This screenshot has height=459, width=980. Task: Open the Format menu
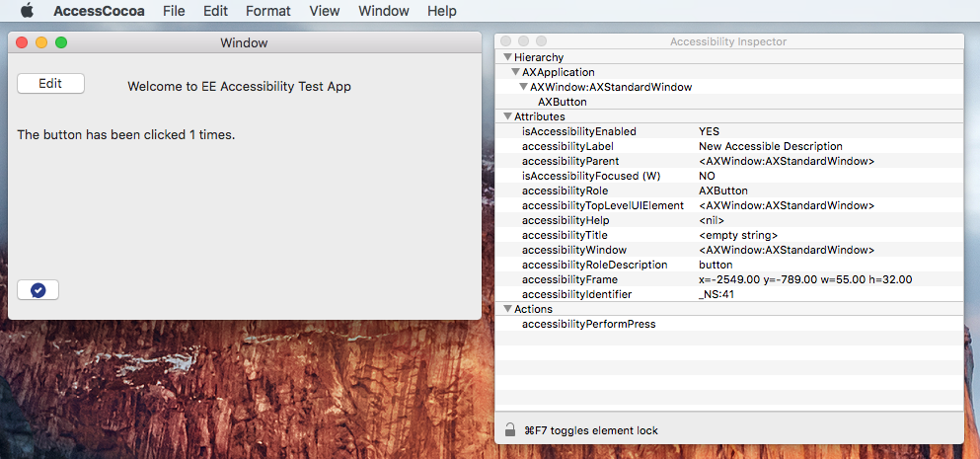[x=268, y=11]
